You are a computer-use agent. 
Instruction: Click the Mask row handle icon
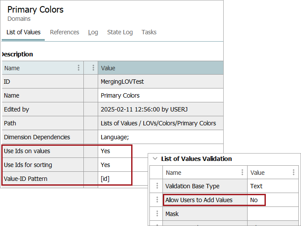[x=157, y=214]
